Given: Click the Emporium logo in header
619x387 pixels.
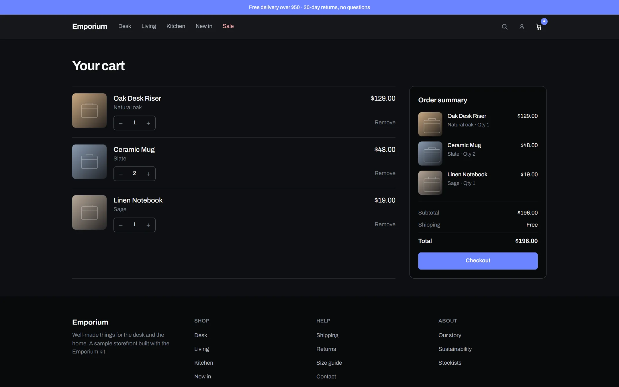Looking at the screenshot, I should tap(90, 26).
